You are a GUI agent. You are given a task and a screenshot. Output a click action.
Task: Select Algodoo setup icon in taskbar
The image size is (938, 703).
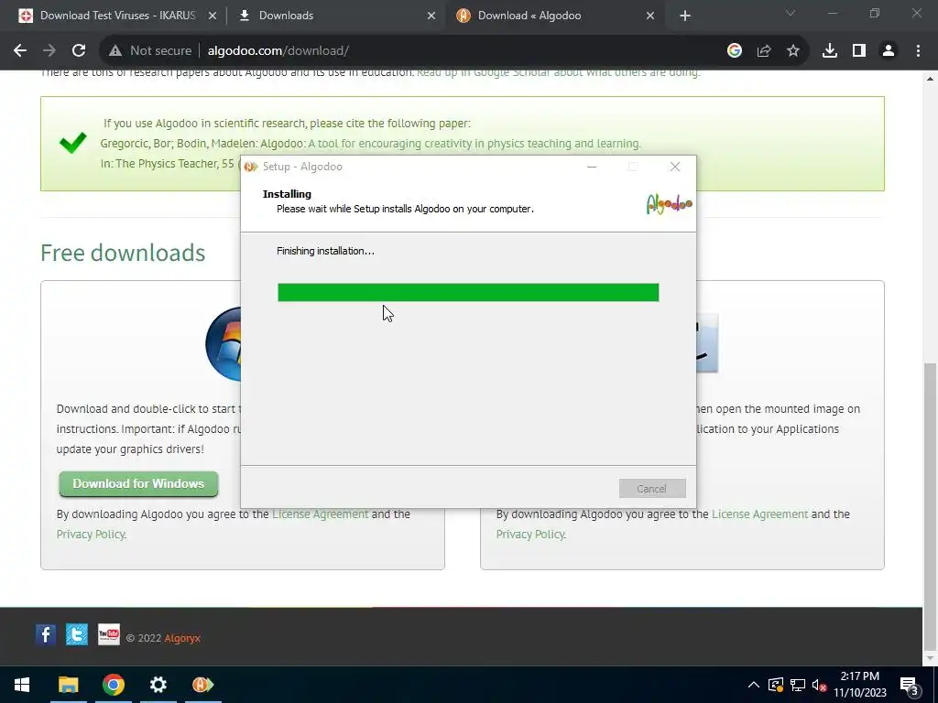[202, 685]
